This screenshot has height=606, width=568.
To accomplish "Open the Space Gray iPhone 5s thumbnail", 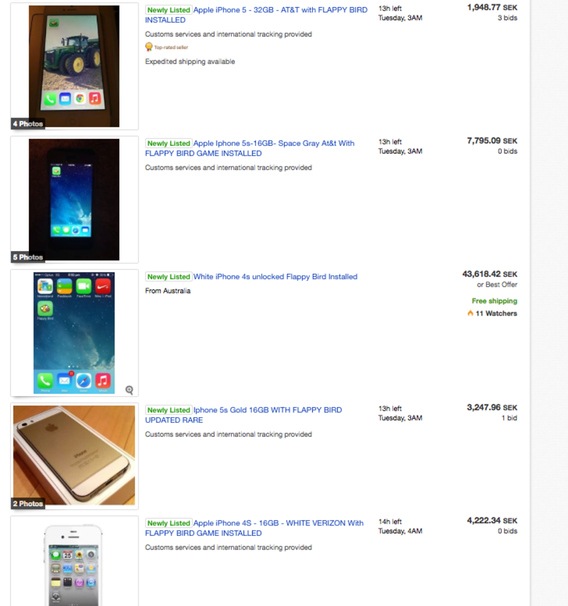I will [74, 199].
